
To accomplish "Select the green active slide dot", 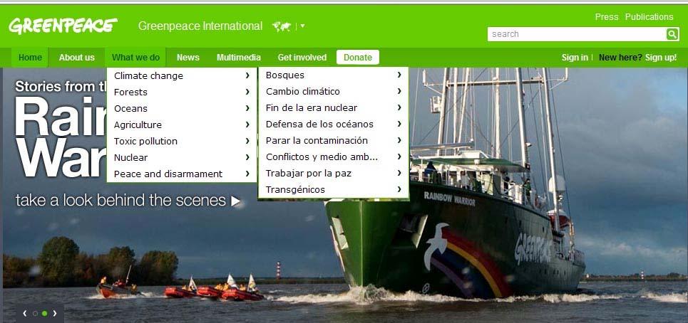I will point(44,313).
